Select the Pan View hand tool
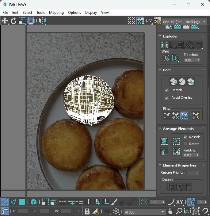The image size is (210, 216). coord(170,211)
